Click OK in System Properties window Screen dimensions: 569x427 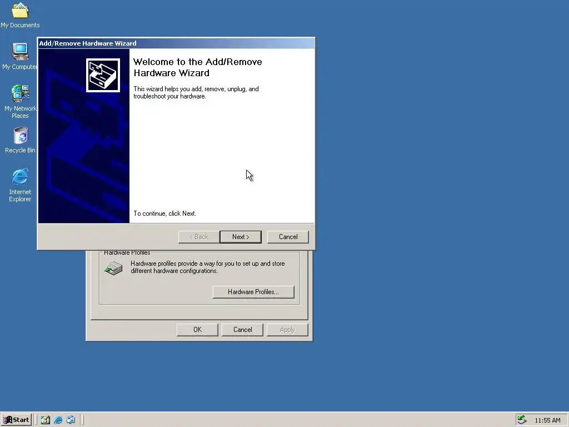(197, 330)
